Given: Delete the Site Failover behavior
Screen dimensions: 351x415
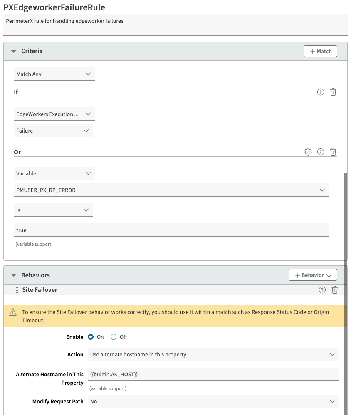Looking at the screenshot, I should pyautogui.click(x=334, y=290).
